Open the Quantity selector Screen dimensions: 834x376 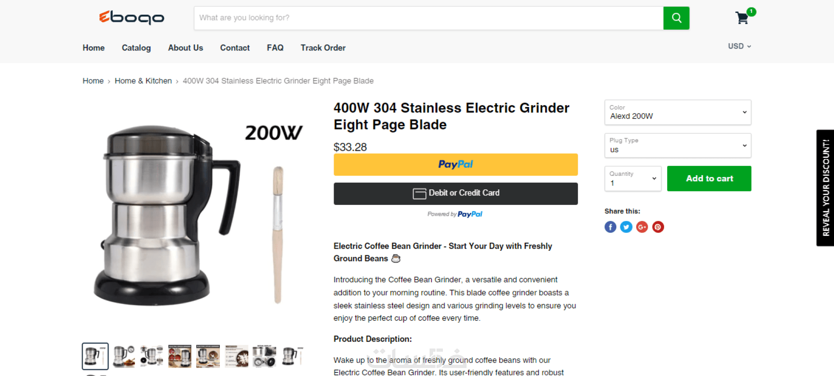tap(633, 179)
